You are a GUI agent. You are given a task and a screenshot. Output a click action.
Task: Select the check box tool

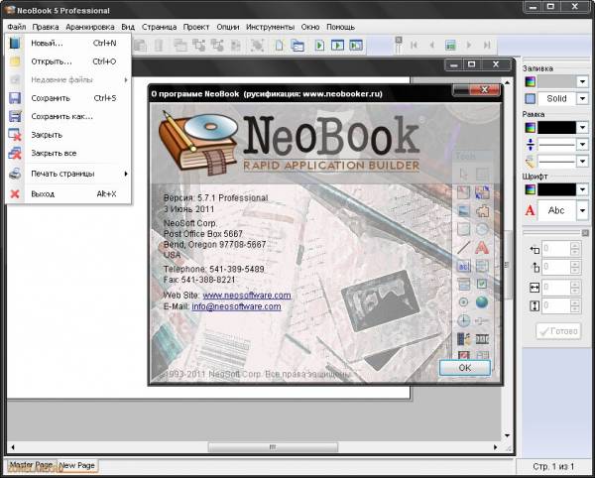[x=482, y=284]
